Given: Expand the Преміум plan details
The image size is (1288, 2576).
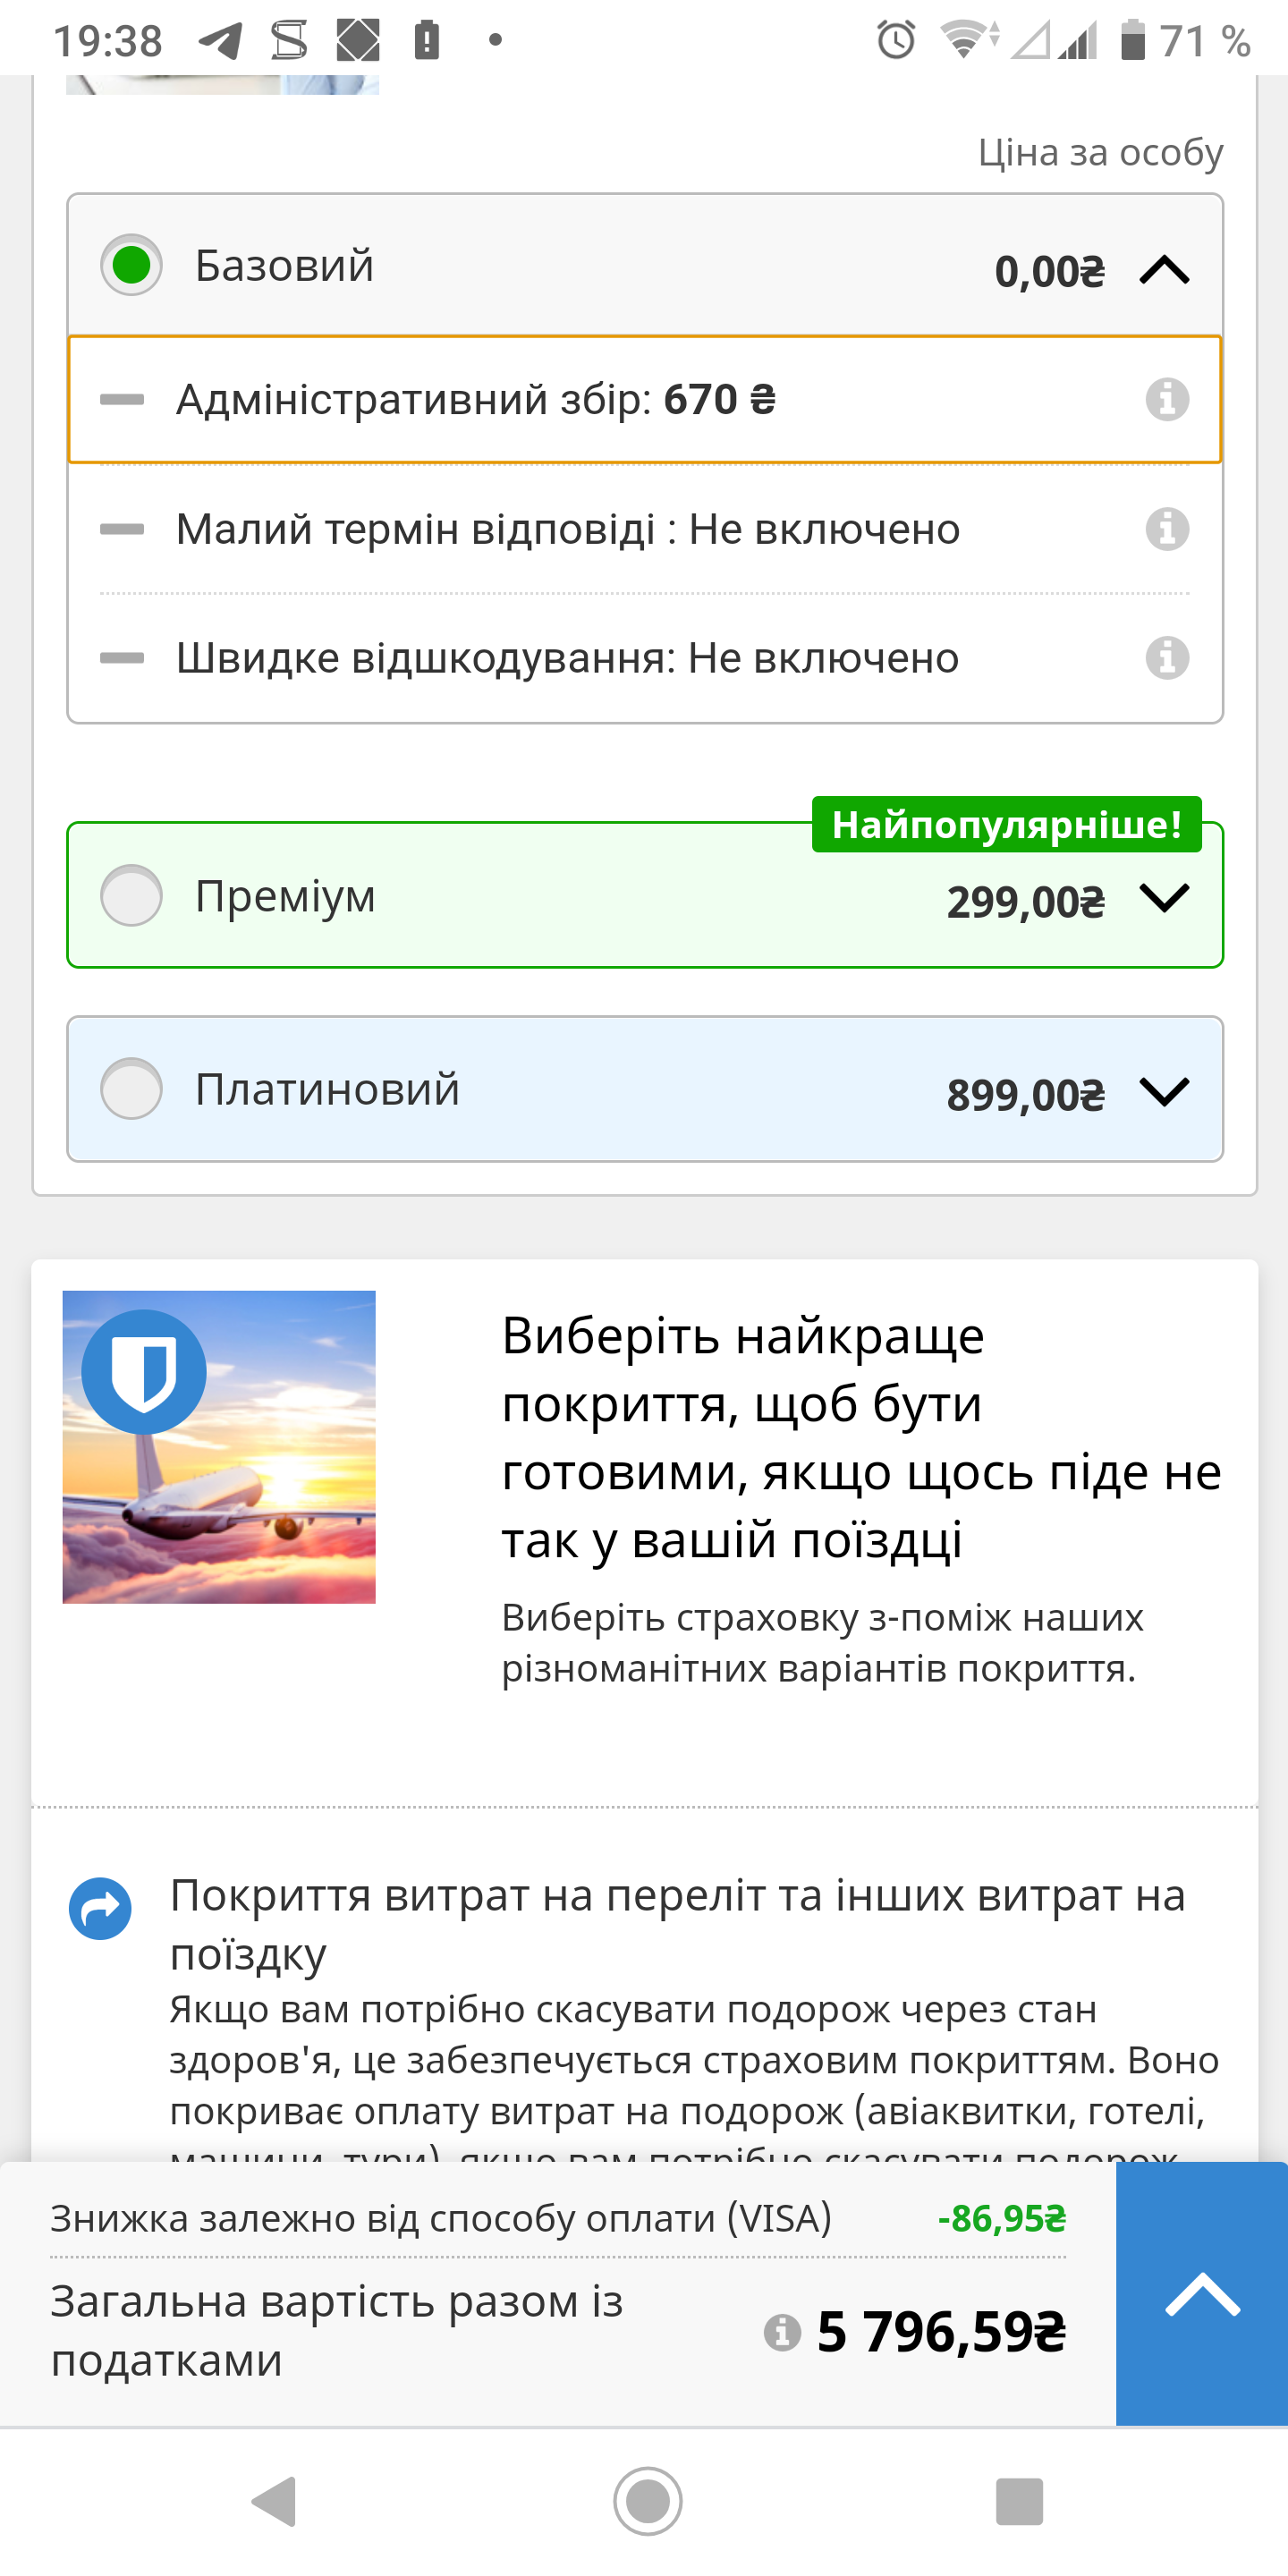Looking at the screenshot, I should (1164, 897).
